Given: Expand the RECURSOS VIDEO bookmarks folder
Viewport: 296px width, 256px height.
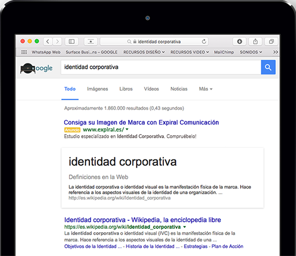Looking at the screenshot, I should 190,52.
